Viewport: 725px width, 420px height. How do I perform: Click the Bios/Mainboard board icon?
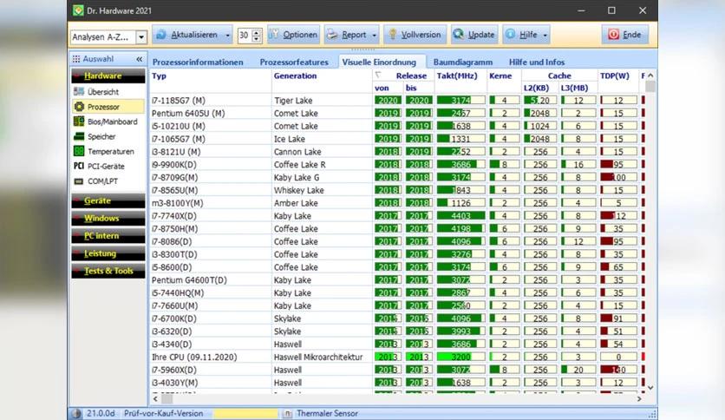79,121
